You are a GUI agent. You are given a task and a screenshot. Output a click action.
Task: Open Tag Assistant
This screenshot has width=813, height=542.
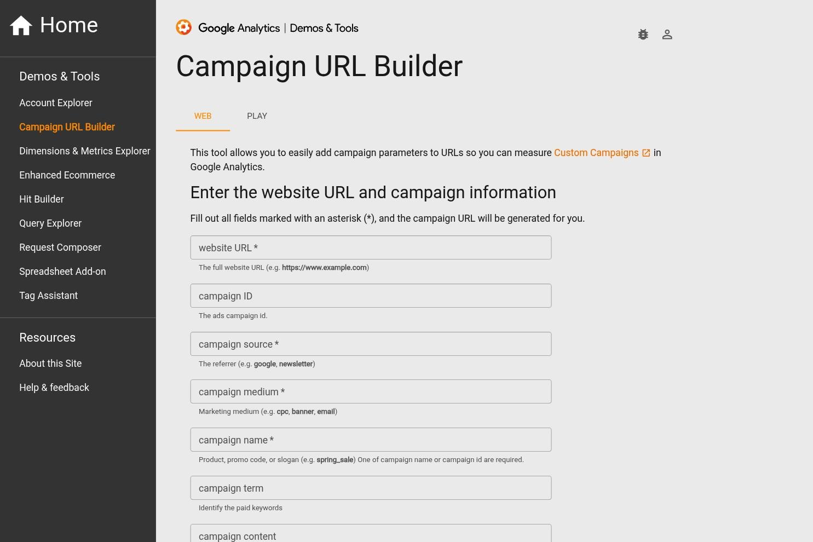point(48,296)
